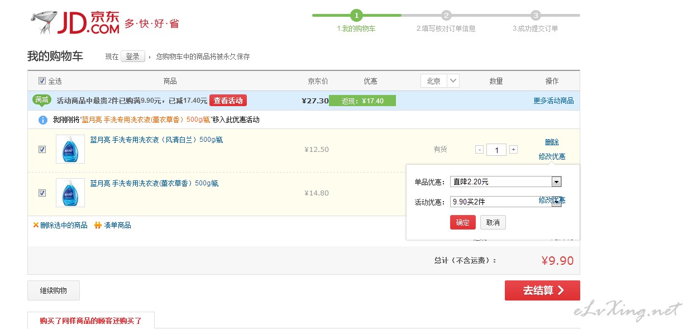
Task: Click the orange add-on items (凑单) icon
Action: pos(98,225)
